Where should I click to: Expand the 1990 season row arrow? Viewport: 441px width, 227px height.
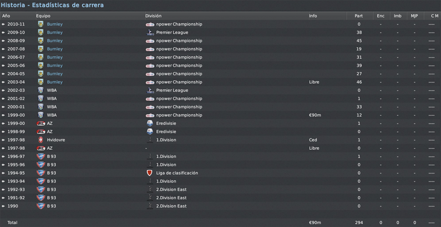tap(3, 206)
